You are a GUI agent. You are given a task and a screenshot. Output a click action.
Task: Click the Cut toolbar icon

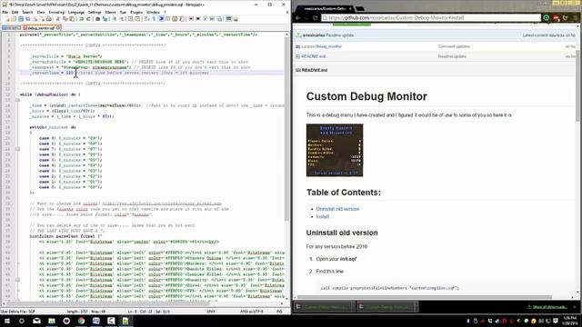[58, 18]
